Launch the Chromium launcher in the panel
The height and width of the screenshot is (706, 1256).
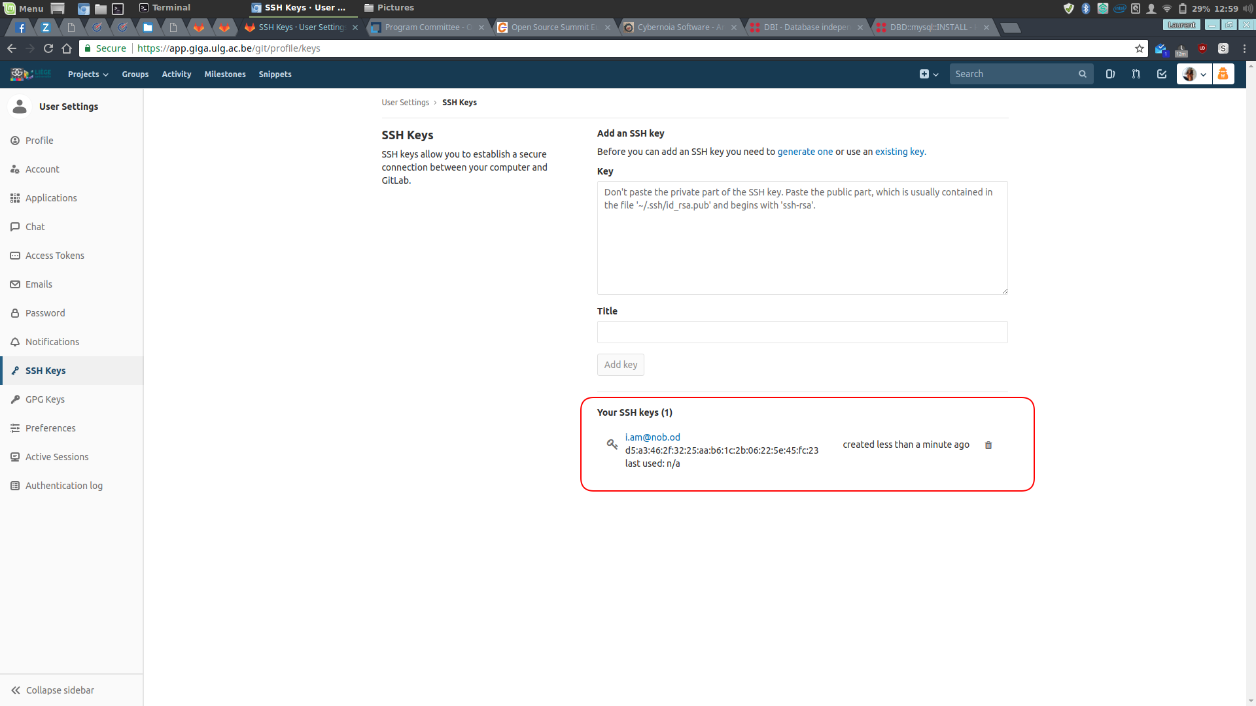(x=83, y=8)
